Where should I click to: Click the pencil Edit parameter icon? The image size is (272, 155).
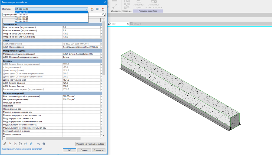point(5,144)
